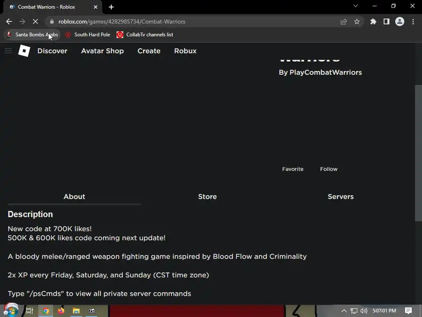Open the tab search chevron
Image resolution: width=422 pixels, height=317 pixels.
pos(356,6)
